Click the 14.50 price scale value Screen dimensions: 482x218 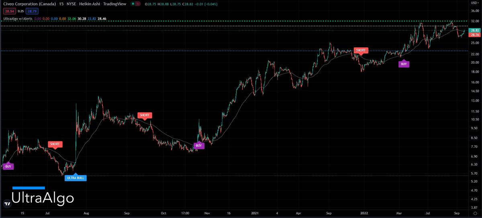[475, 91]
